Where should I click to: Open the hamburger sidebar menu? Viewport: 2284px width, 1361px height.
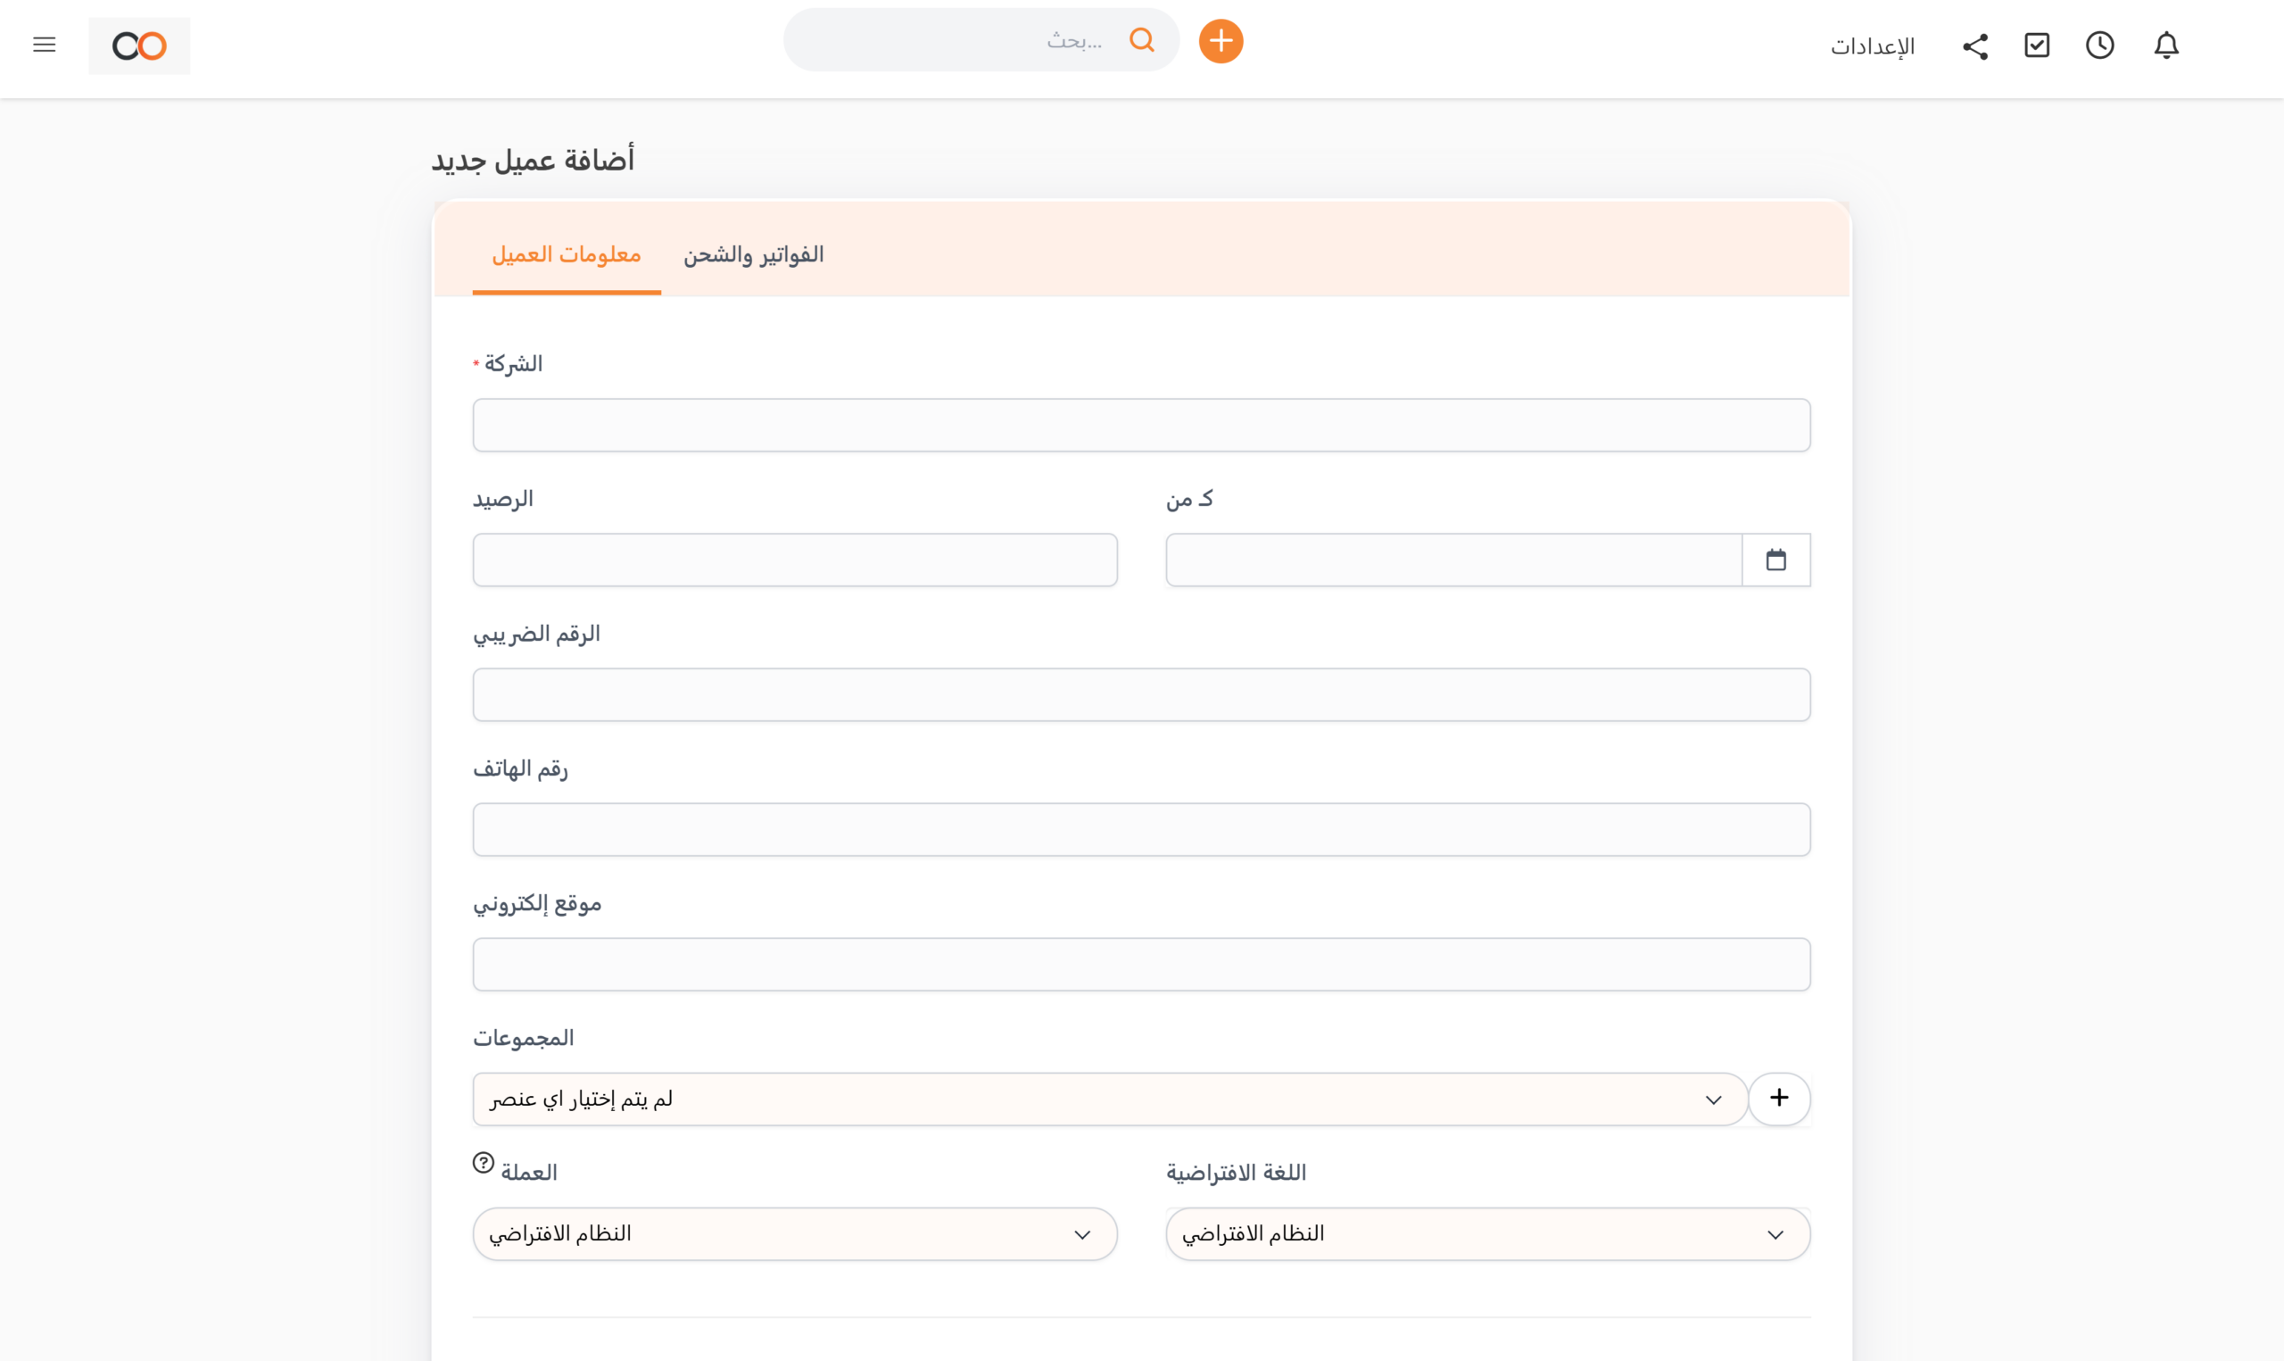pos(44,45)
